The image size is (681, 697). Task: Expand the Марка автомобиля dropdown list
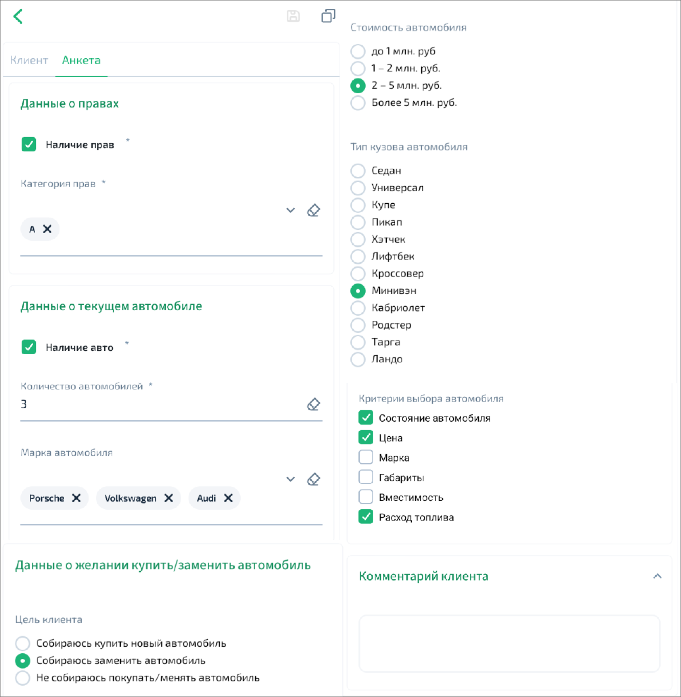(x=290, y=479)
